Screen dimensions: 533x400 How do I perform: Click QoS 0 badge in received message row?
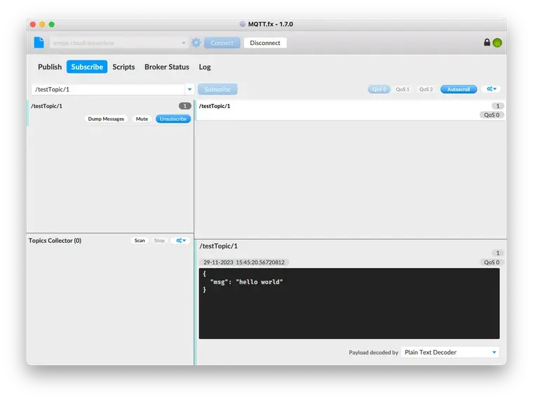tap(492, 115)
